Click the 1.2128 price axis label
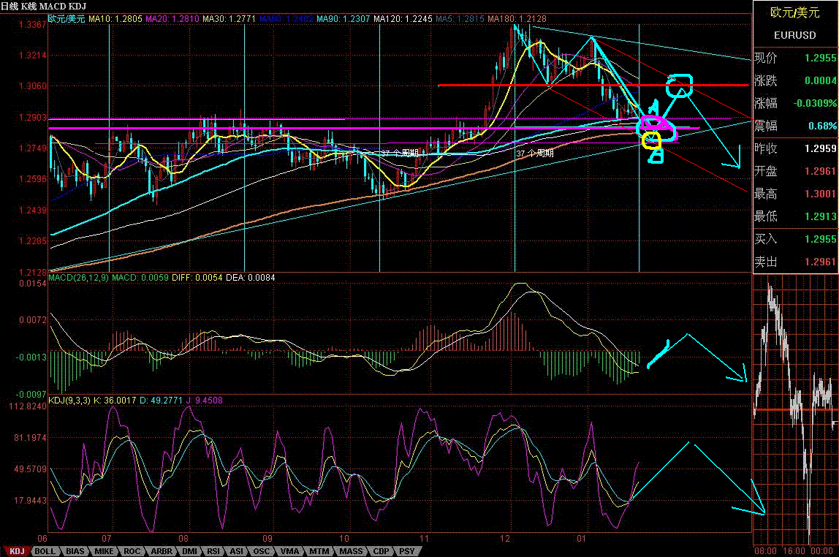The height and width of the screenshot is (557, 839). [33, 273]
